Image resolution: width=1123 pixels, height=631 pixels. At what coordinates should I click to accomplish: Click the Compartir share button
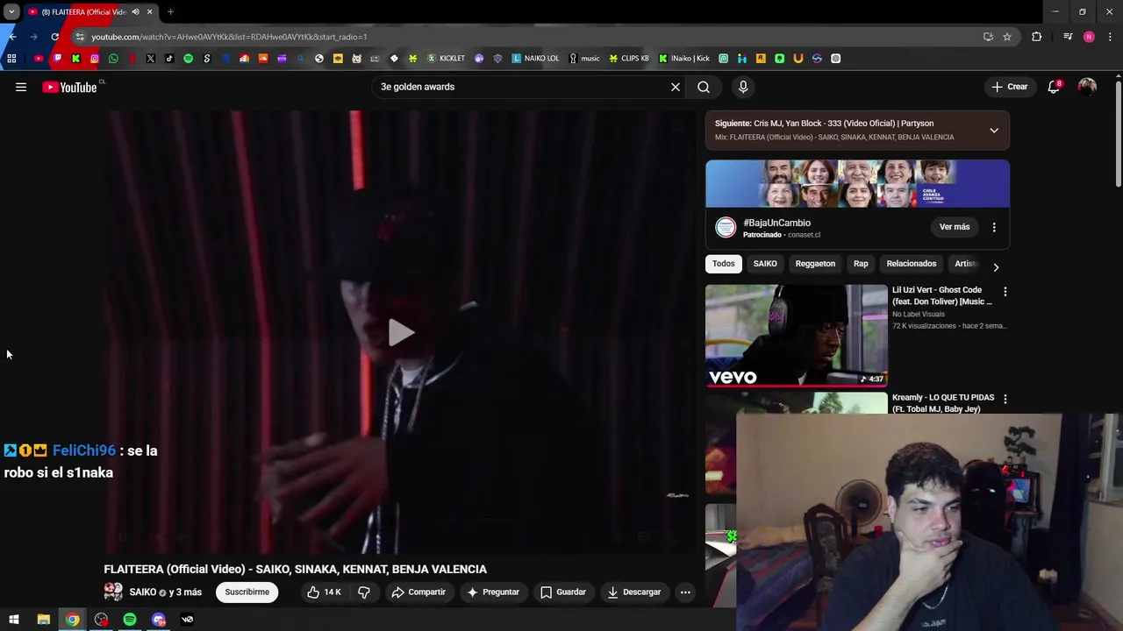[418, 592]
